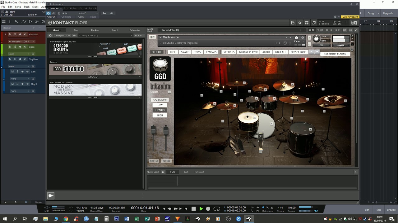
Task: Switch to the Libraries tab
Action: click(57, 30)
